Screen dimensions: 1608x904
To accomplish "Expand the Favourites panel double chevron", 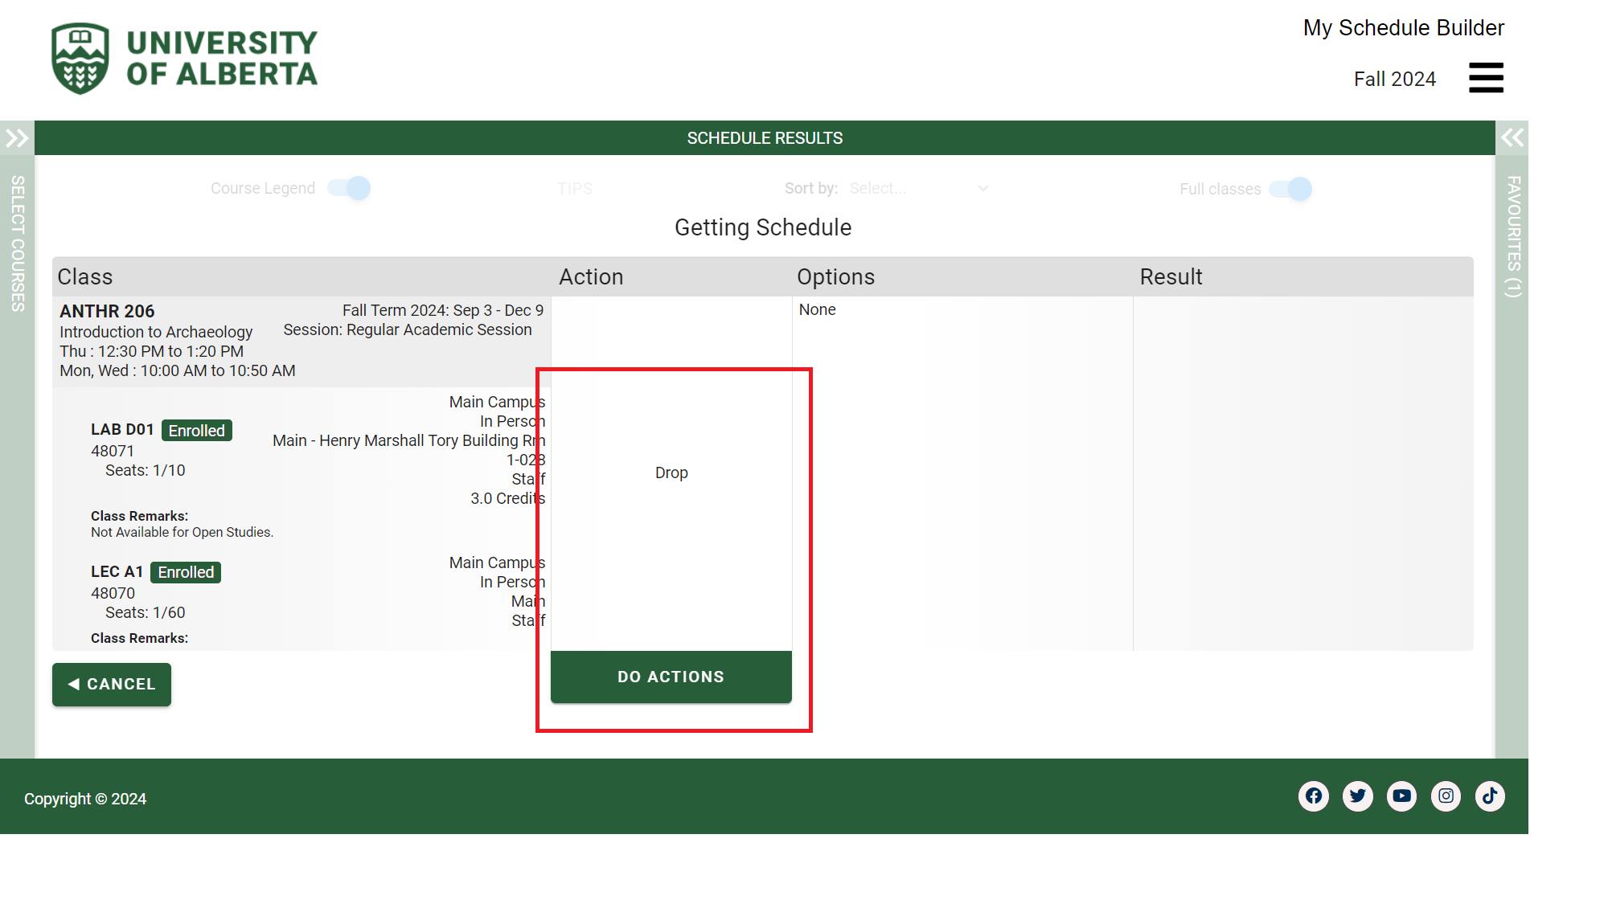I will coord(1512,138).
